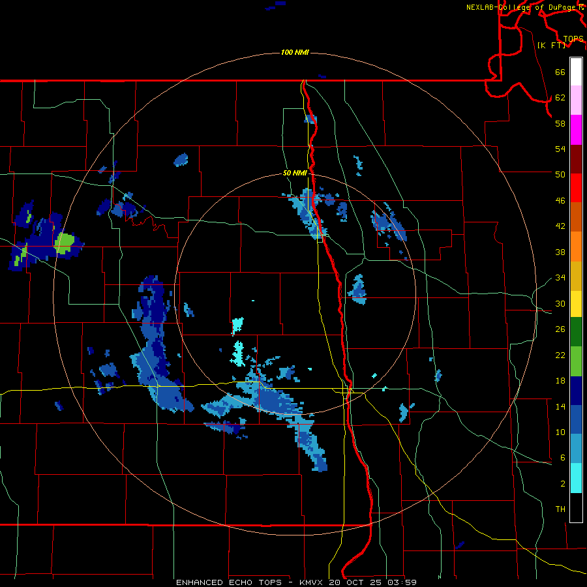The width and height of the screenshot is (587, 587).
Task: Select the navy blue legend swatch
Action: (x=576, y=391)
